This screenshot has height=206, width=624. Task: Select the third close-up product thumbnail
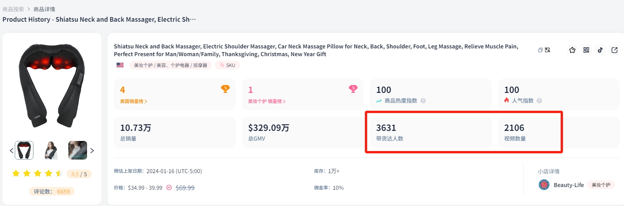pos(78,150)
